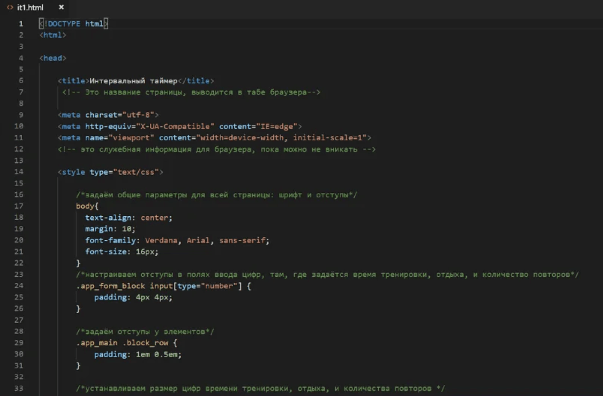603x396 pixels.
Task: Click line number 6 in the gutter
Action: pos(21,81)
